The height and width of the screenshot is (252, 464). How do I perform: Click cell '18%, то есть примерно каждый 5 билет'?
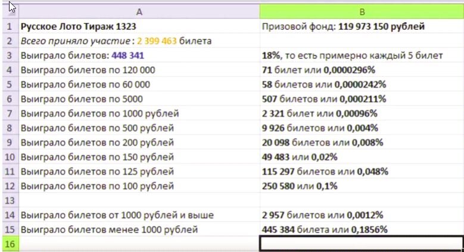pos(362,55)
